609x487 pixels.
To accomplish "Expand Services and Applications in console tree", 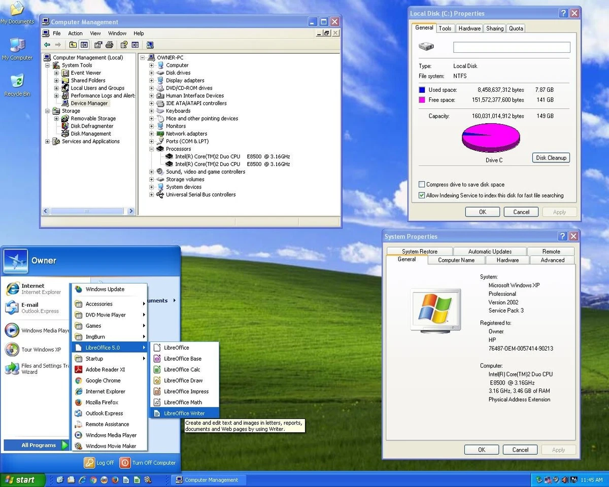I will 47,142.
